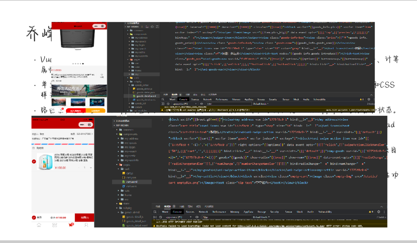Click the clear console icon in lower console
This screenshot has width=417, height=243.
tap(160, 217)
